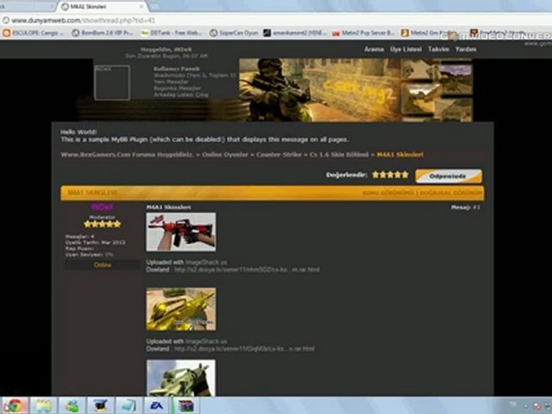552x414 pixels.
Task: Open the EA taskbar icon
Action: tap(156, 405)
